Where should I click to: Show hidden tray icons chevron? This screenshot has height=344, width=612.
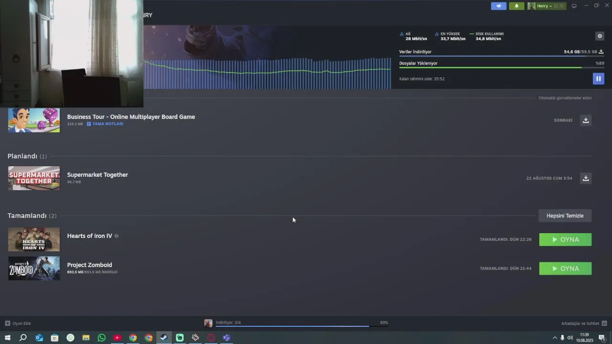(555, 338)
